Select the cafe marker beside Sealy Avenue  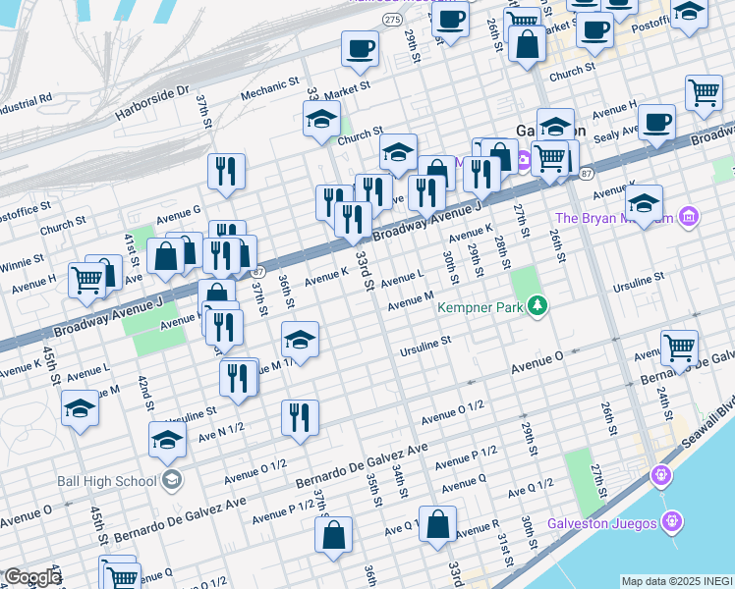click(x=656, y=123)
